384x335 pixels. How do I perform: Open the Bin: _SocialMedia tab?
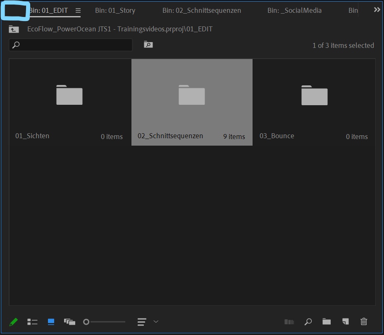coord(295,10)
